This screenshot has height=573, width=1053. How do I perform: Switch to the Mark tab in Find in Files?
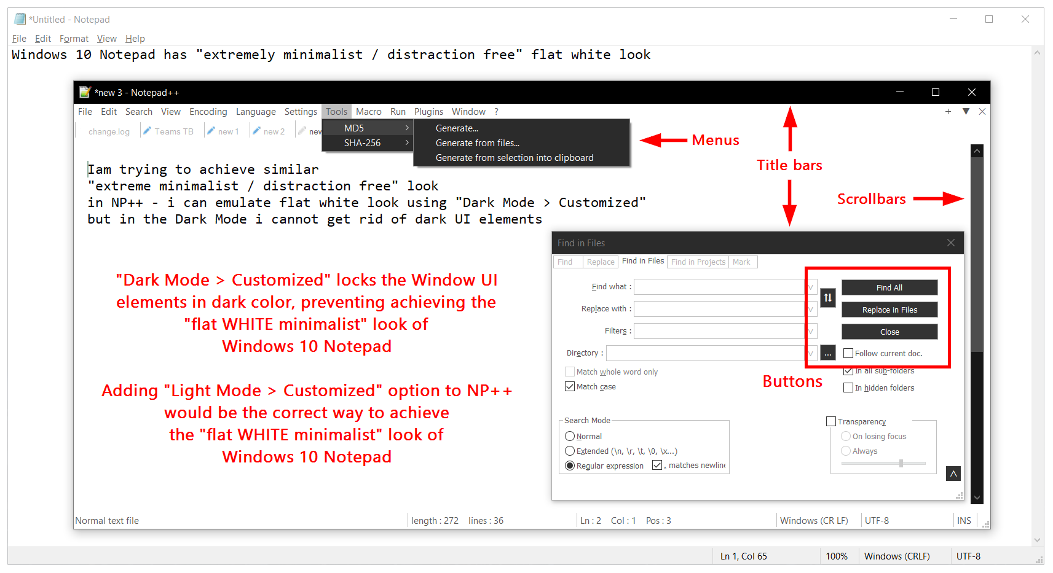coord(742,262)
